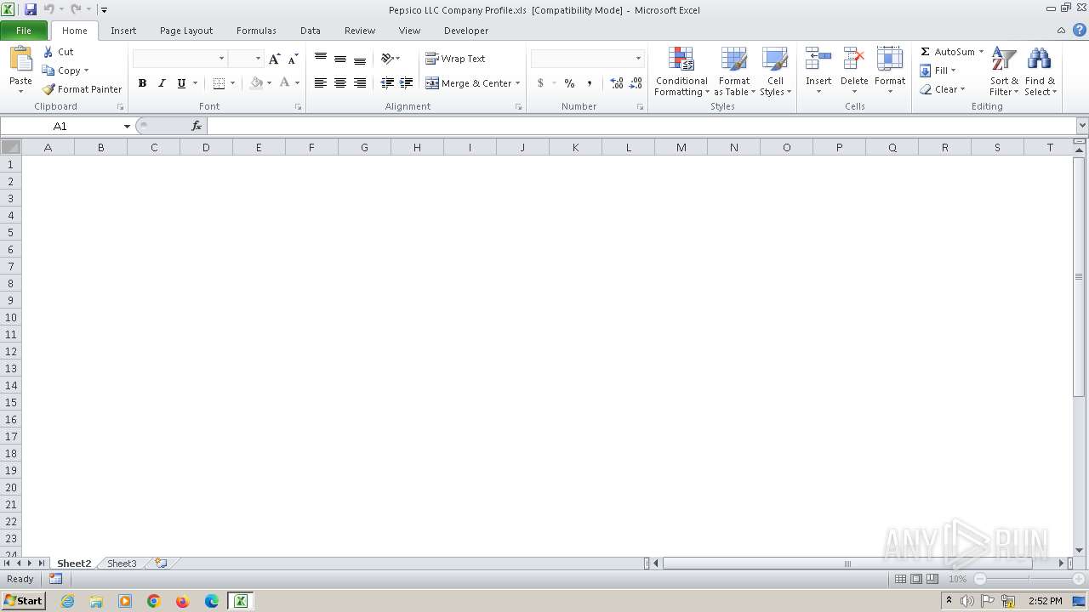Click the Save icon in quick access toolbar
The height and width of the screenshot is (612, 1089).
click(31, 9)
